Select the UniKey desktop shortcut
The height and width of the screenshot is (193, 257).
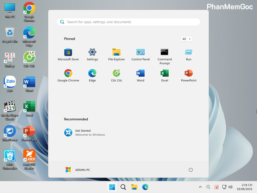tap(10, 60)
